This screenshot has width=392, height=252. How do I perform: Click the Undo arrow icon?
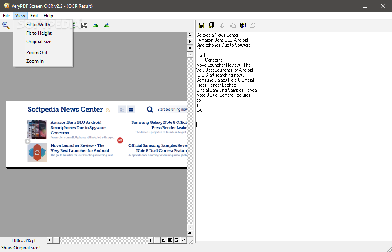click(253, 25)
